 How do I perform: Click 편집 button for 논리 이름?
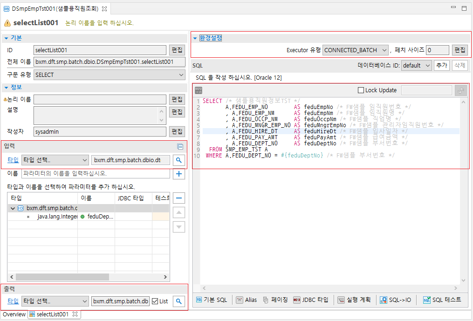pos(177,100)
